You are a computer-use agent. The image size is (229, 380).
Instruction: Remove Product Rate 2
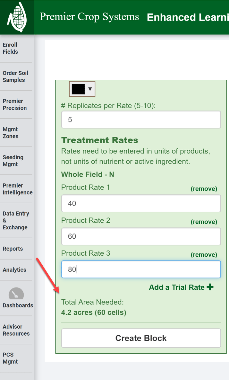tap(204, 222)
